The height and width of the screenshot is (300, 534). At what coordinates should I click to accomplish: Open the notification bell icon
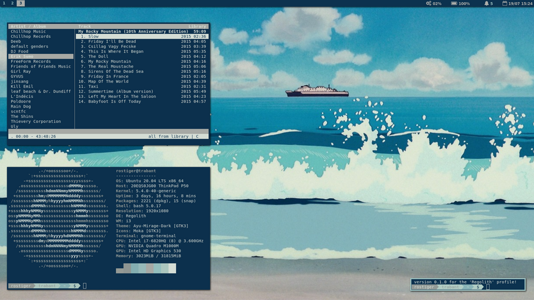pos(485,4)
